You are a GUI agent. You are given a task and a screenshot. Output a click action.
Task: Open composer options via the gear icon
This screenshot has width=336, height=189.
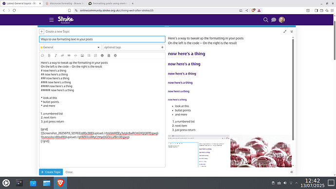coord(115,56)
